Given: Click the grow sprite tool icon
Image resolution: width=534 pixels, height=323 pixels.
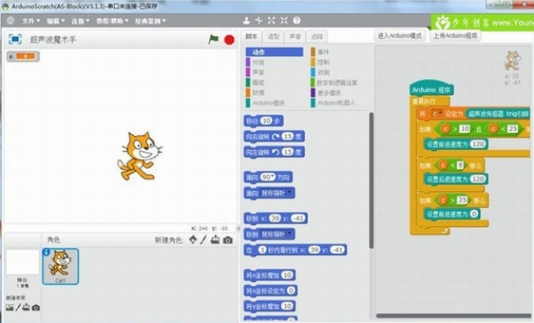Looking at the screenshot, I should 271,21.
